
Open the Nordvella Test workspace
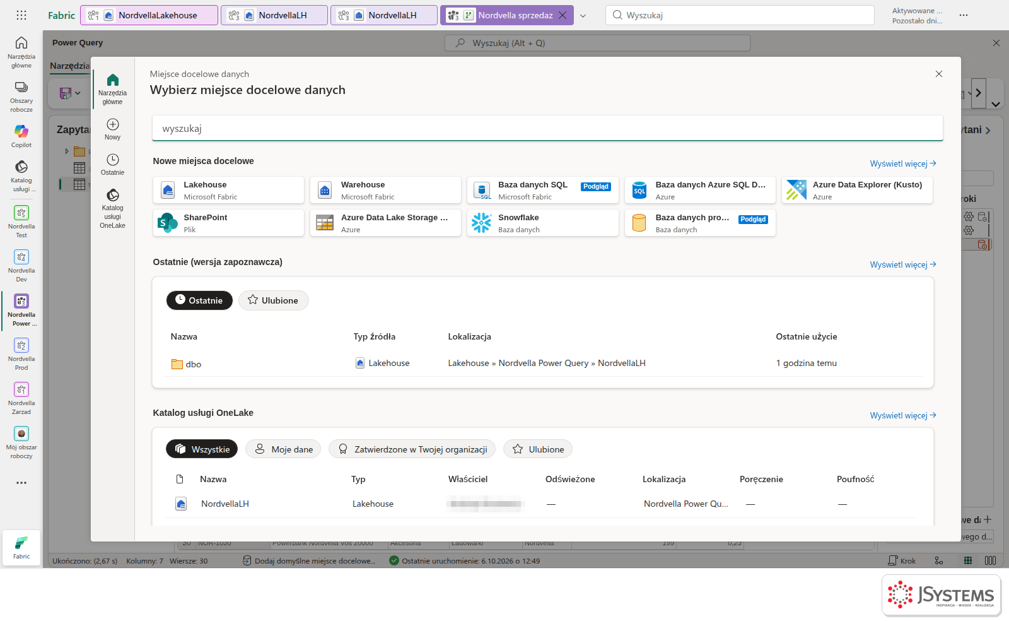point(21,222)
